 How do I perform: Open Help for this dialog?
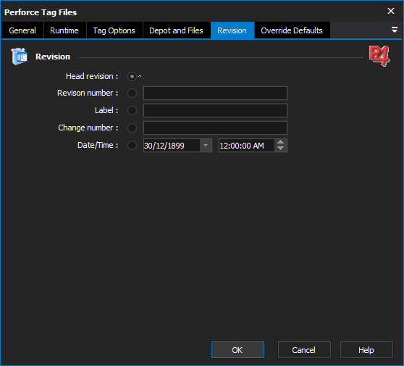click(x=366, y=350)
